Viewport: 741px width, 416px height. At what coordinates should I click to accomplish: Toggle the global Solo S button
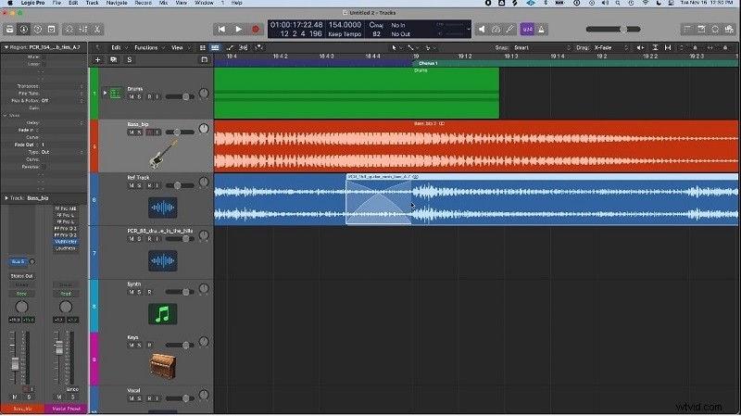tap(129, 60)
